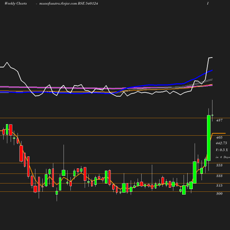Click the 353 price level label
The height and width of the screenshot is (230, 230).
tap(219, 165)
